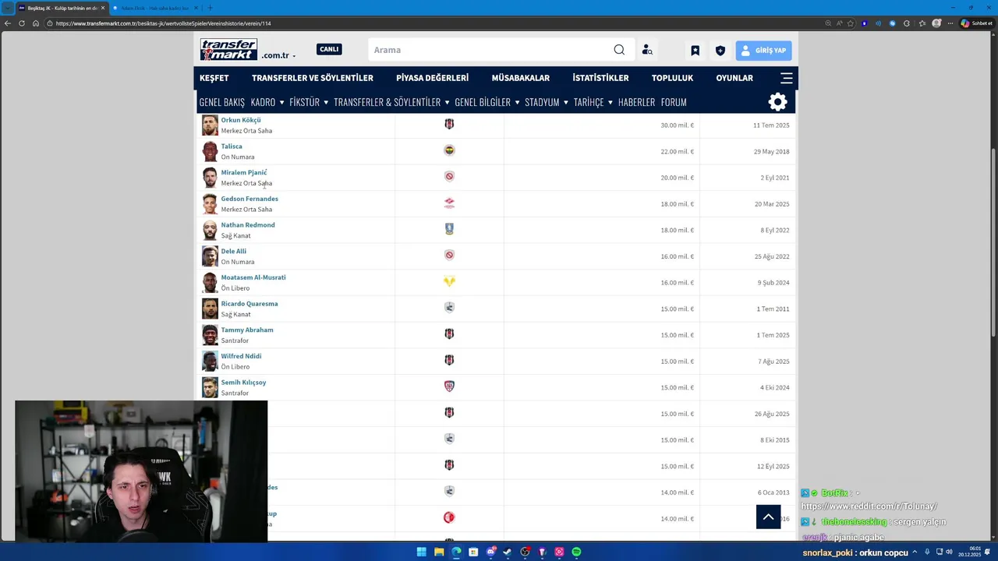Viewport: 998px width, 561px height.
Task: Open the FORUM section
Action: pyautogui.click(x=674, y=102)
